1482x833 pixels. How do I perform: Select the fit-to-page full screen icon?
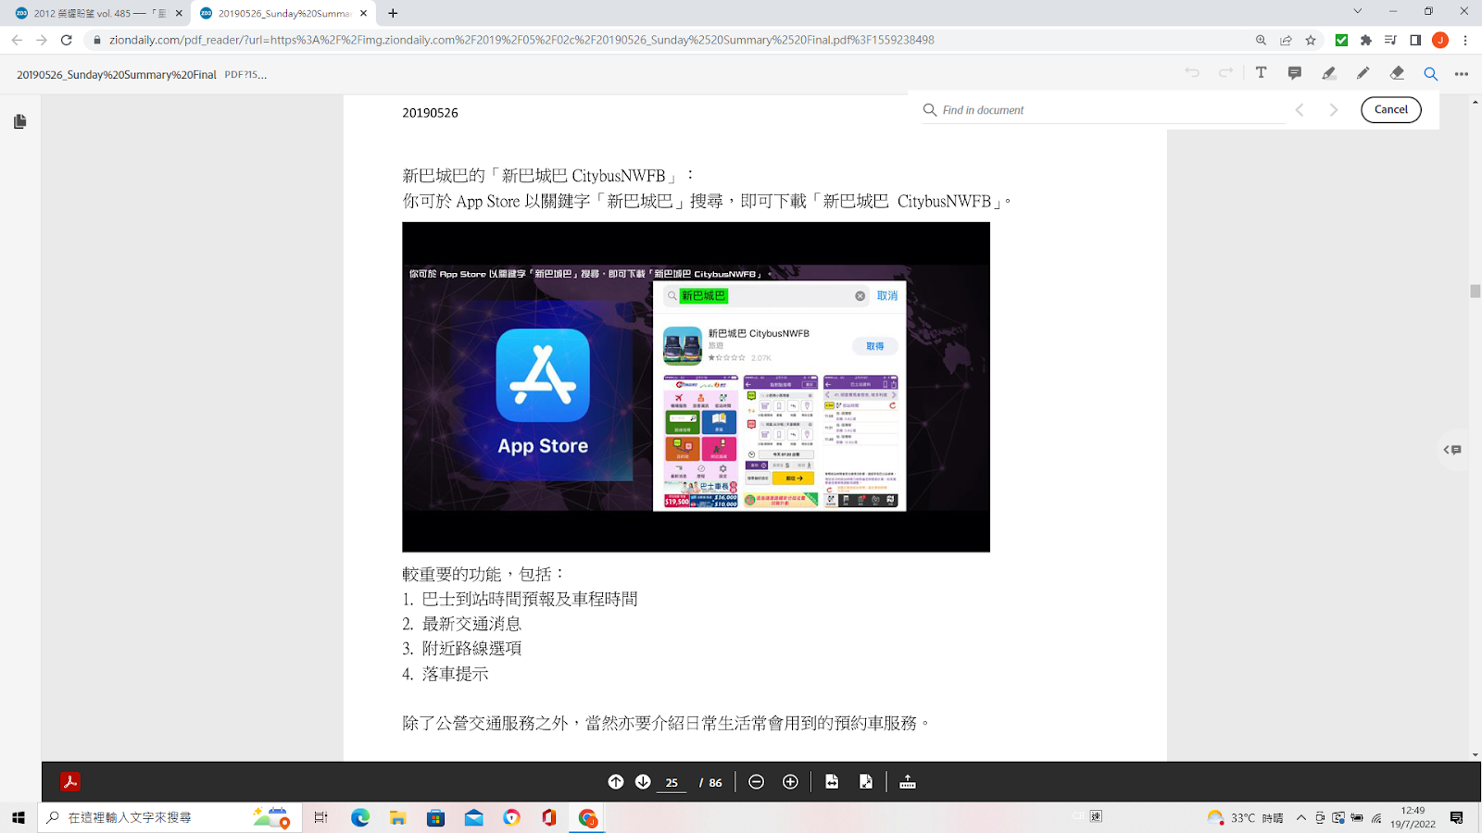coord(866,782)
